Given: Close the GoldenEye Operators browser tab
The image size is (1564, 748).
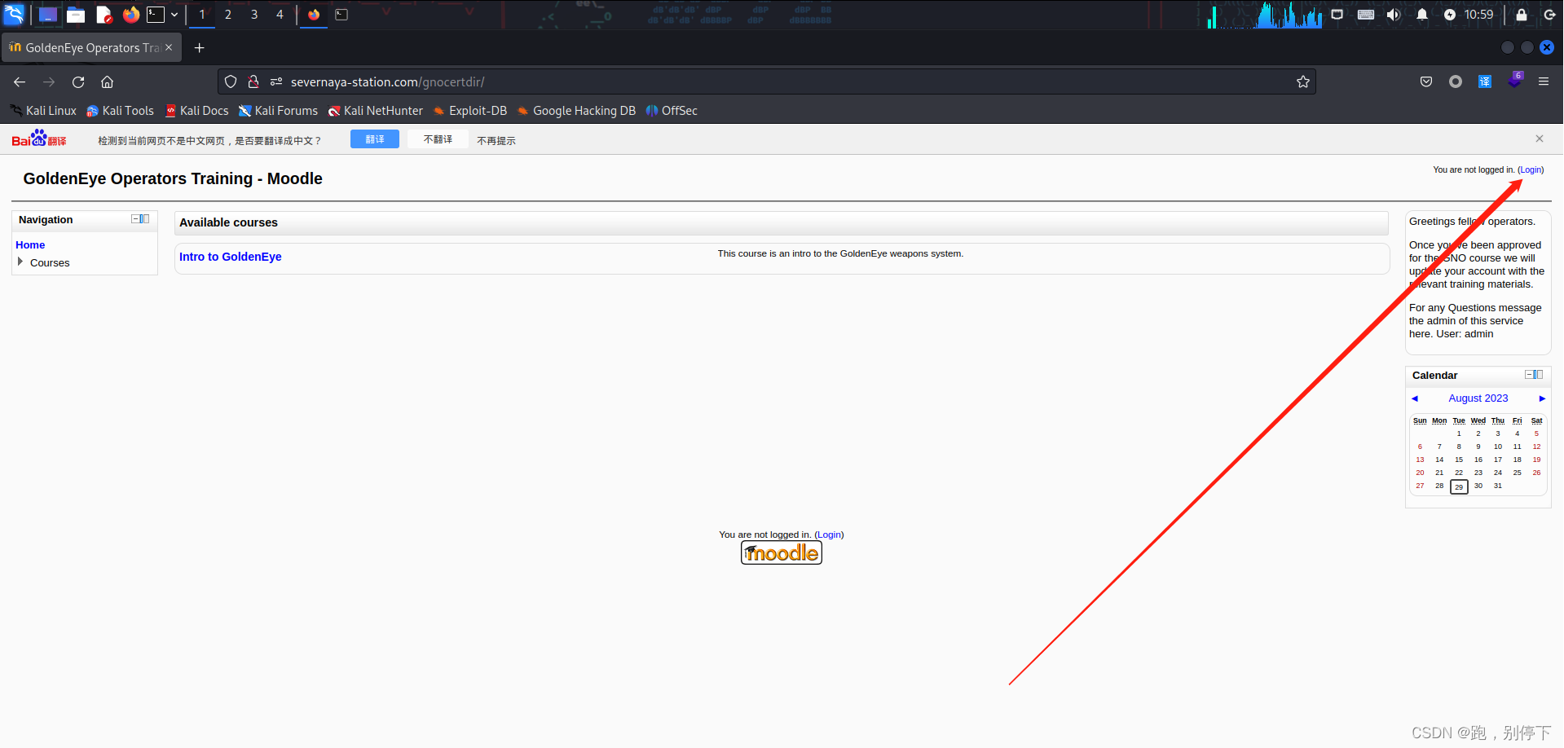Looking at the screenshot, I should (x=169, y=47).
